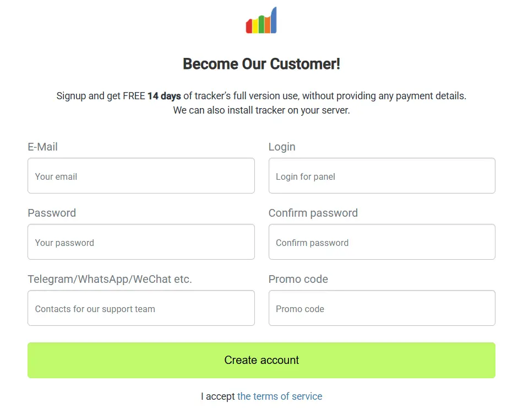The image size is (523, 413).
Task: Click the E-Mail field label
Action: pyautogui.click(x=42, y=147)
